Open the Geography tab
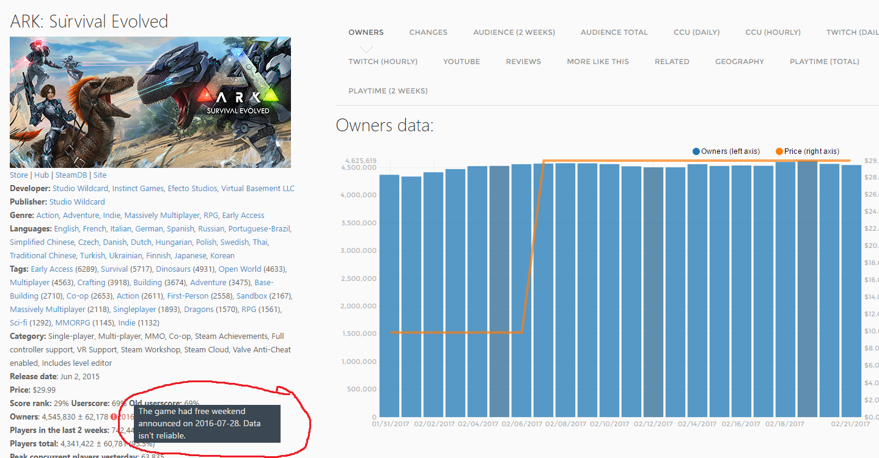Image resolution: width=879 pixels, height=458 pixels. pos(740,62)
